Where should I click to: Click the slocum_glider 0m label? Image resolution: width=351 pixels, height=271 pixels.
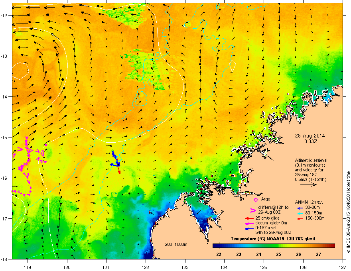click(x=271, y=223)
